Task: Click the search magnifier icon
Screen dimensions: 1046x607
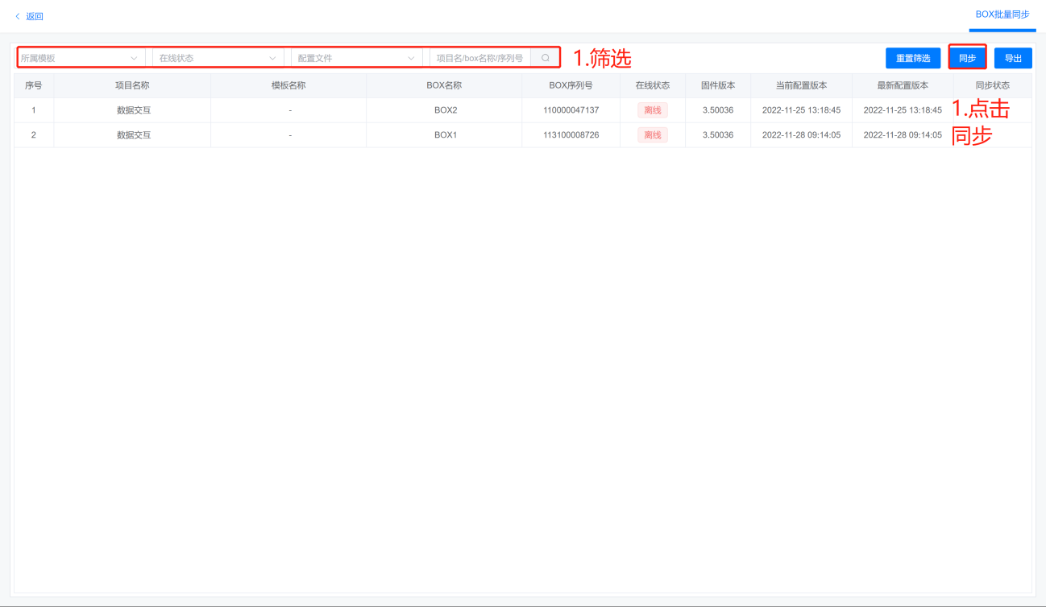Action: click(x=545, y=58)
